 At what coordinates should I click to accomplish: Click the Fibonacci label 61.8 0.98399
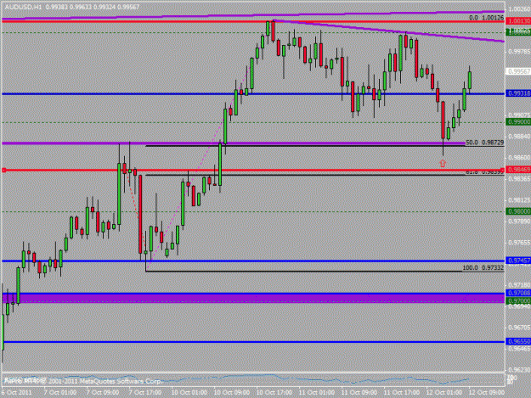[x=484, y=172]
